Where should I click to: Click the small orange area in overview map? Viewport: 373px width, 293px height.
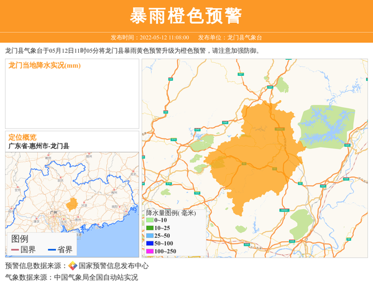point(72,203)
